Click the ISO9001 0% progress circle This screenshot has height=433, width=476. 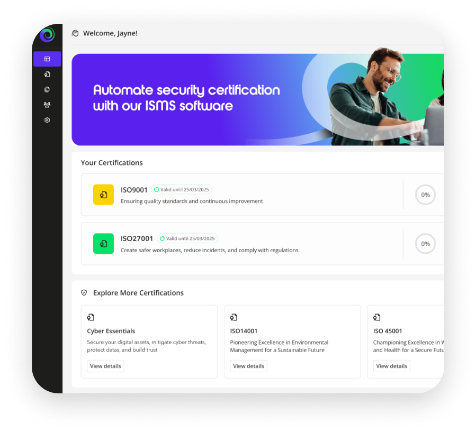[425, 195]
